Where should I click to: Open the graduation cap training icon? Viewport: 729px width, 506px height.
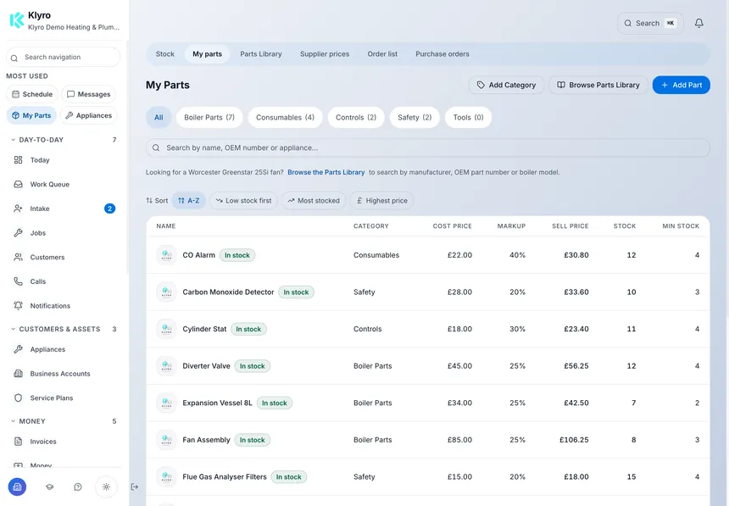point(49,487)
